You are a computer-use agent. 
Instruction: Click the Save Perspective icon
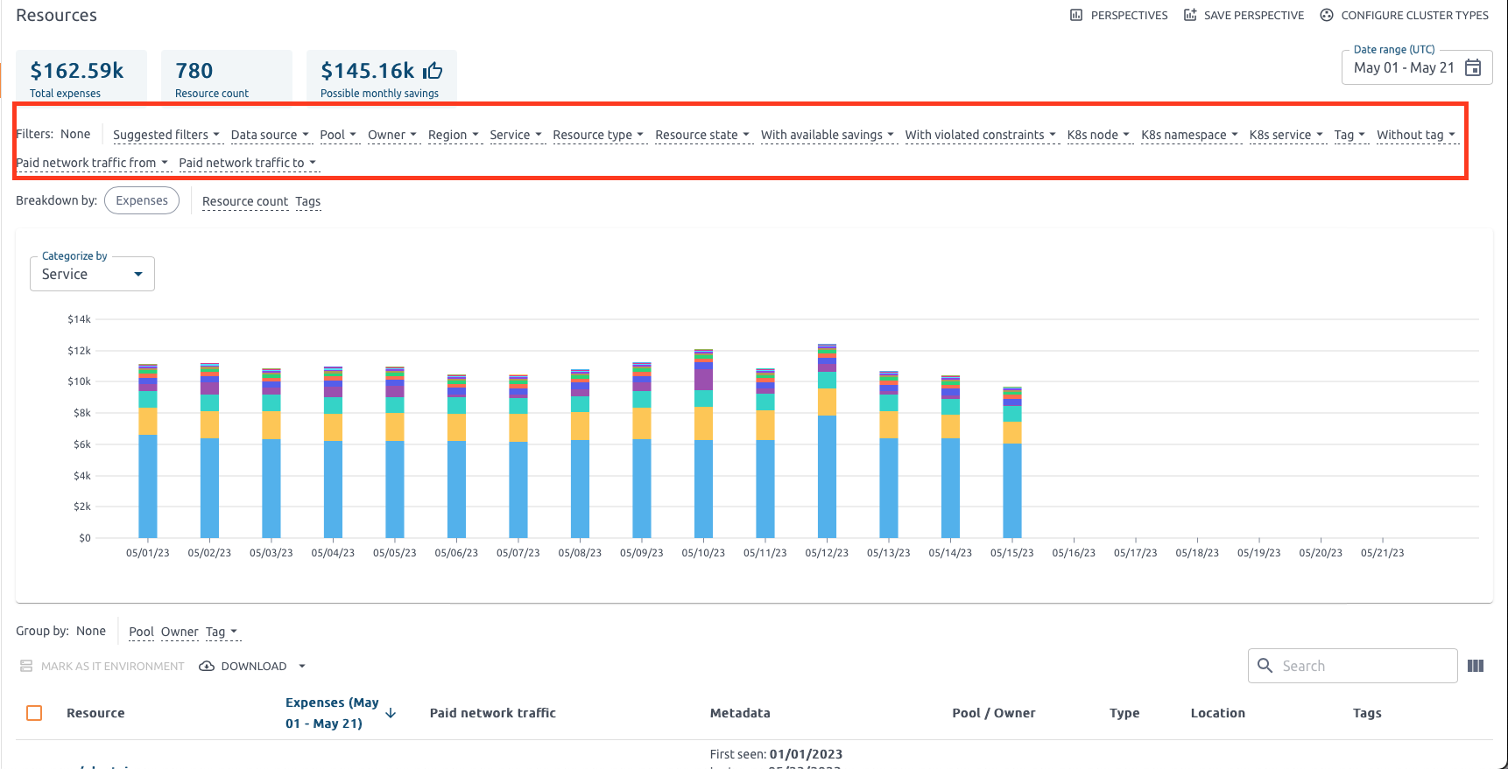click(x=1190, y=15)
